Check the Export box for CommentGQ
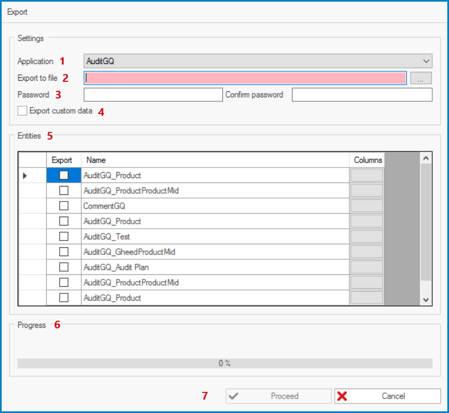 tap(64, 206)
